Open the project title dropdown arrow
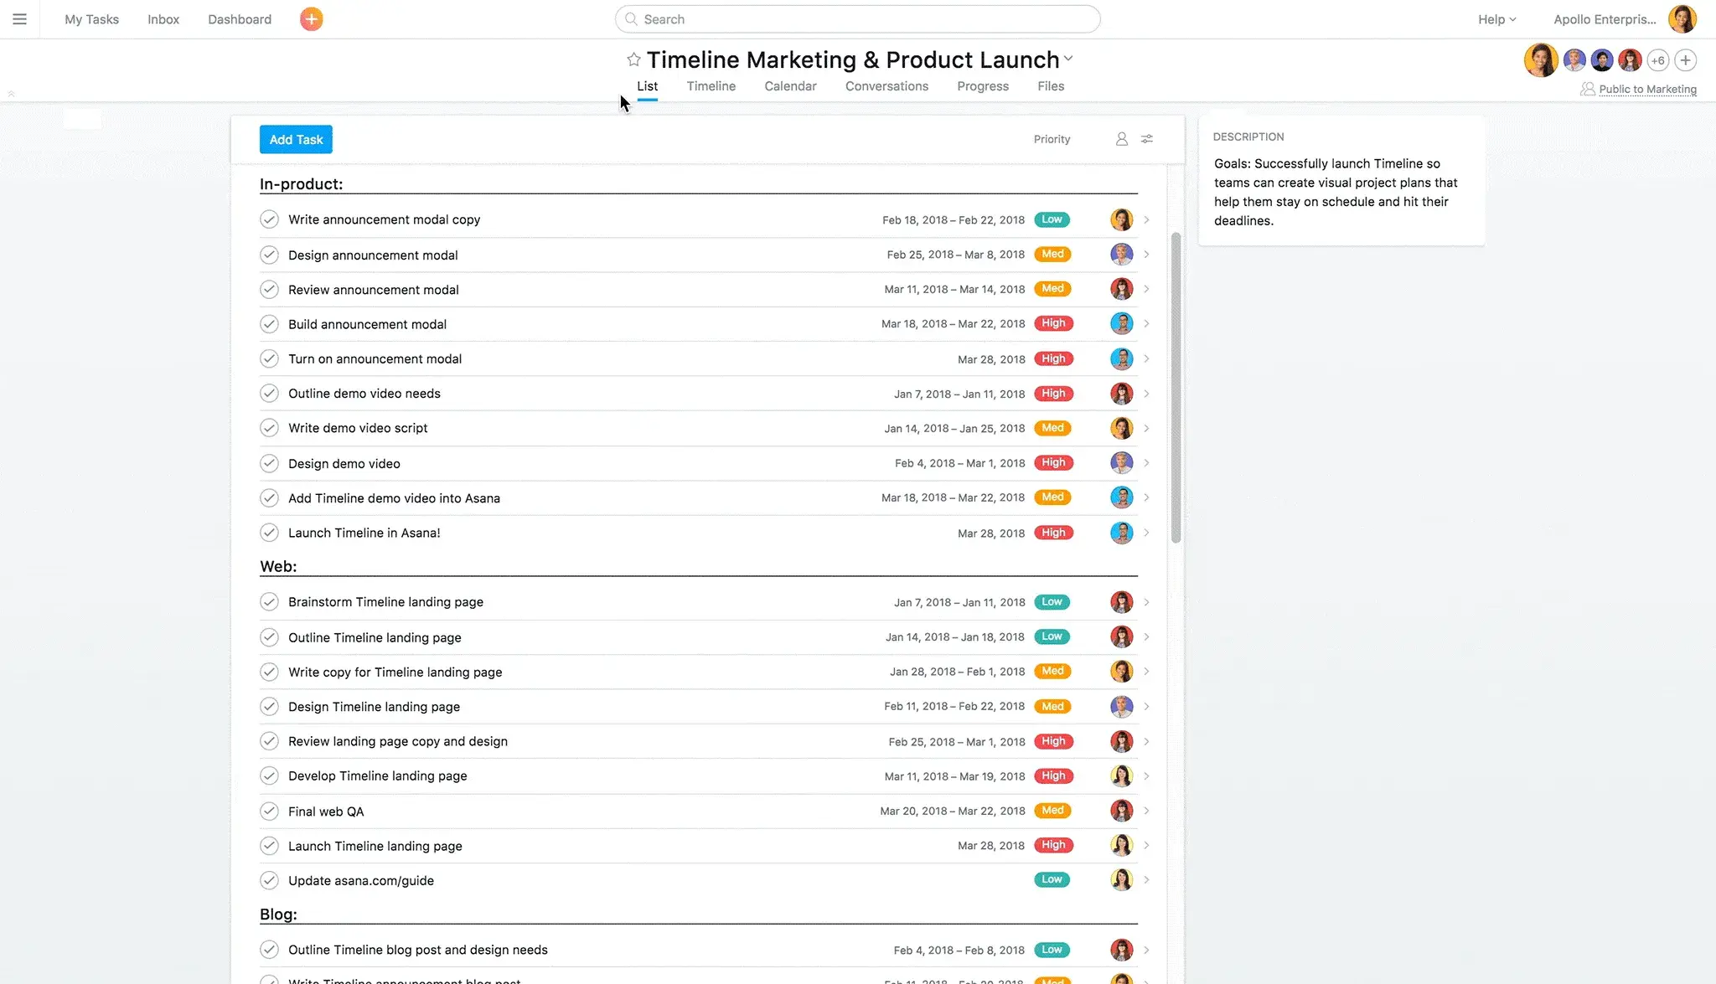This screenshot has height=984, width=1716. click(x=1068, y=59)
